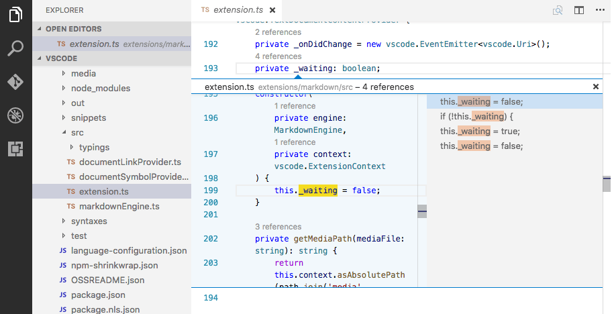Click 'vscode.ExtensionContext' in peek editor
The height and width of the screenshot is (314, 612).
(329, 166)
